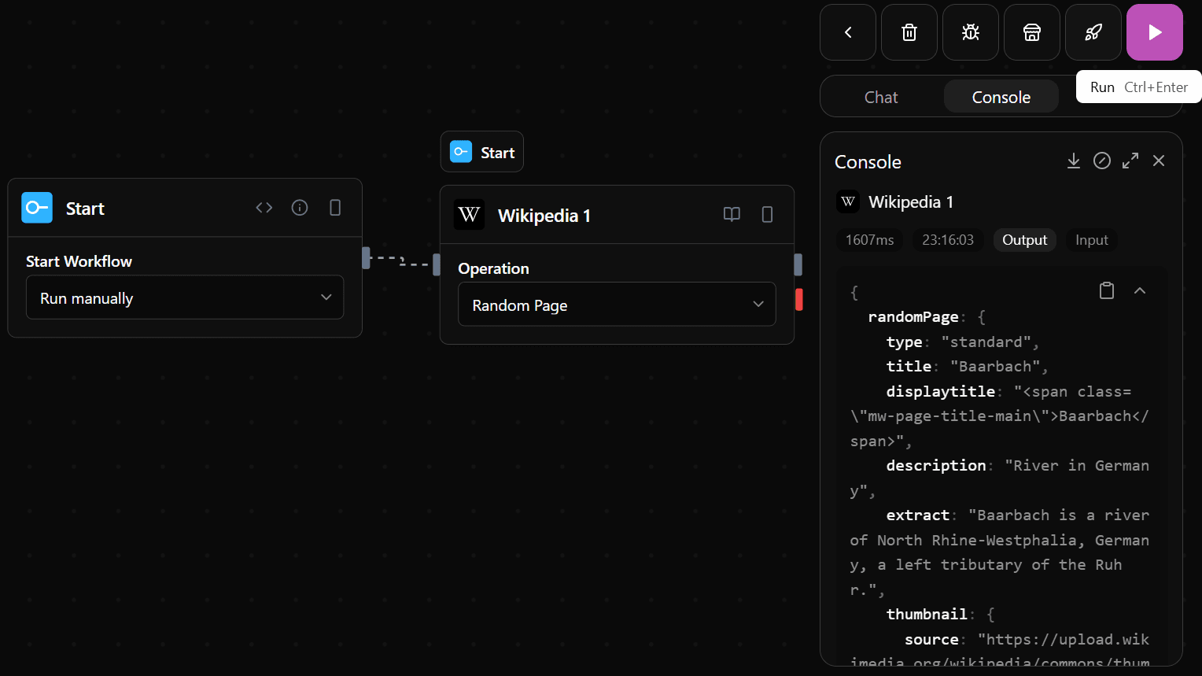Screen dimensions: 1202x676
Task: Clear console with the circle-slash icon
Action: (x=1101, y=161)
